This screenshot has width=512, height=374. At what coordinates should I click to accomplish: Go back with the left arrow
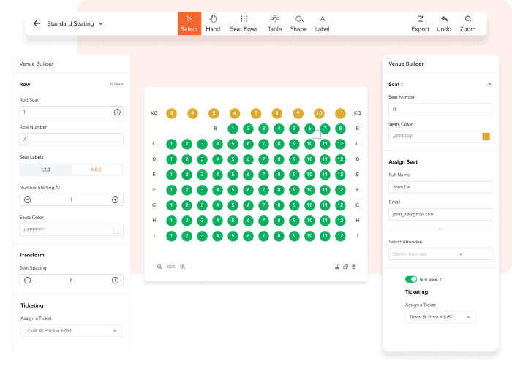[x=37, y=23]
